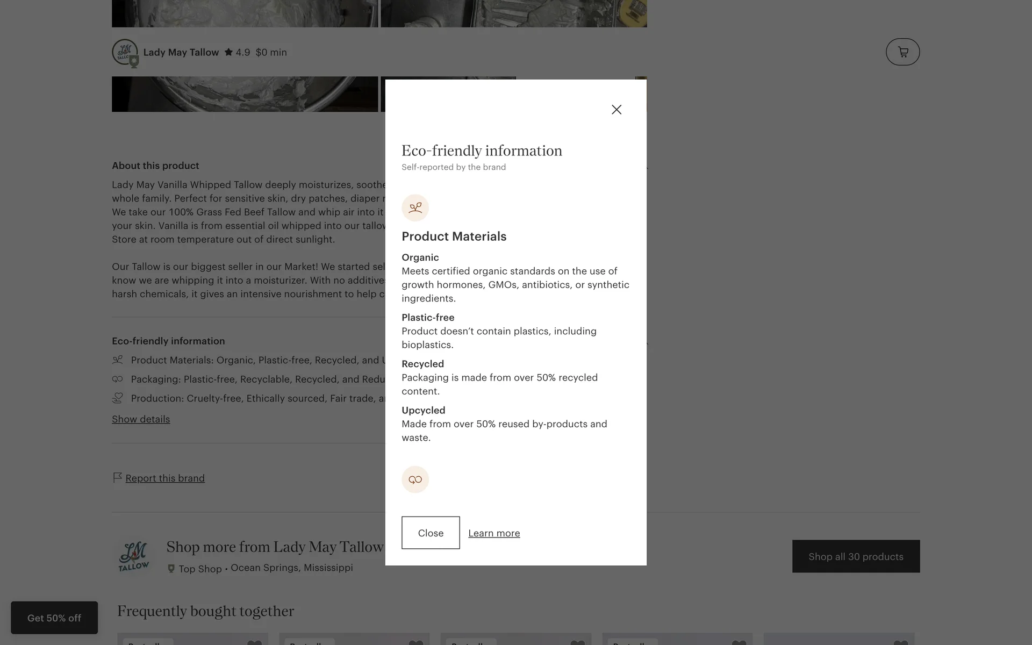
Task: Click the 4.9 star rating
Action: point(237,52)
